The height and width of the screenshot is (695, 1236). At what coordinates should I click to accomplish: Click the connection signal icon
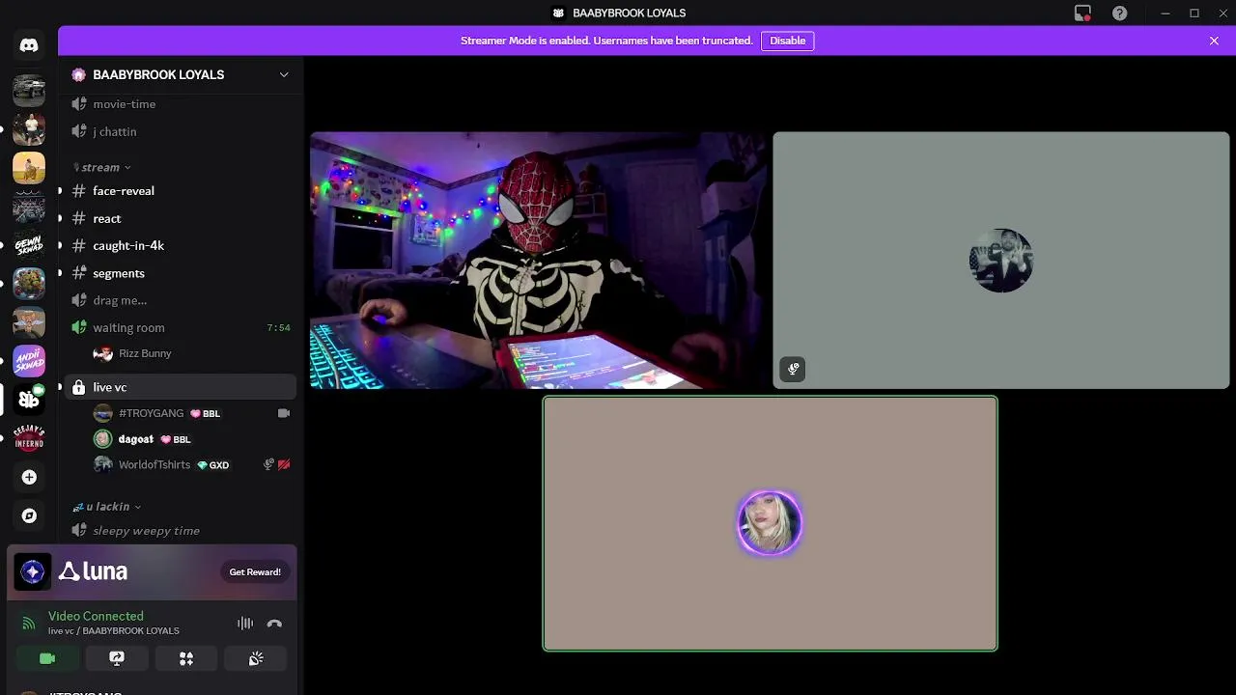[29, 624]
